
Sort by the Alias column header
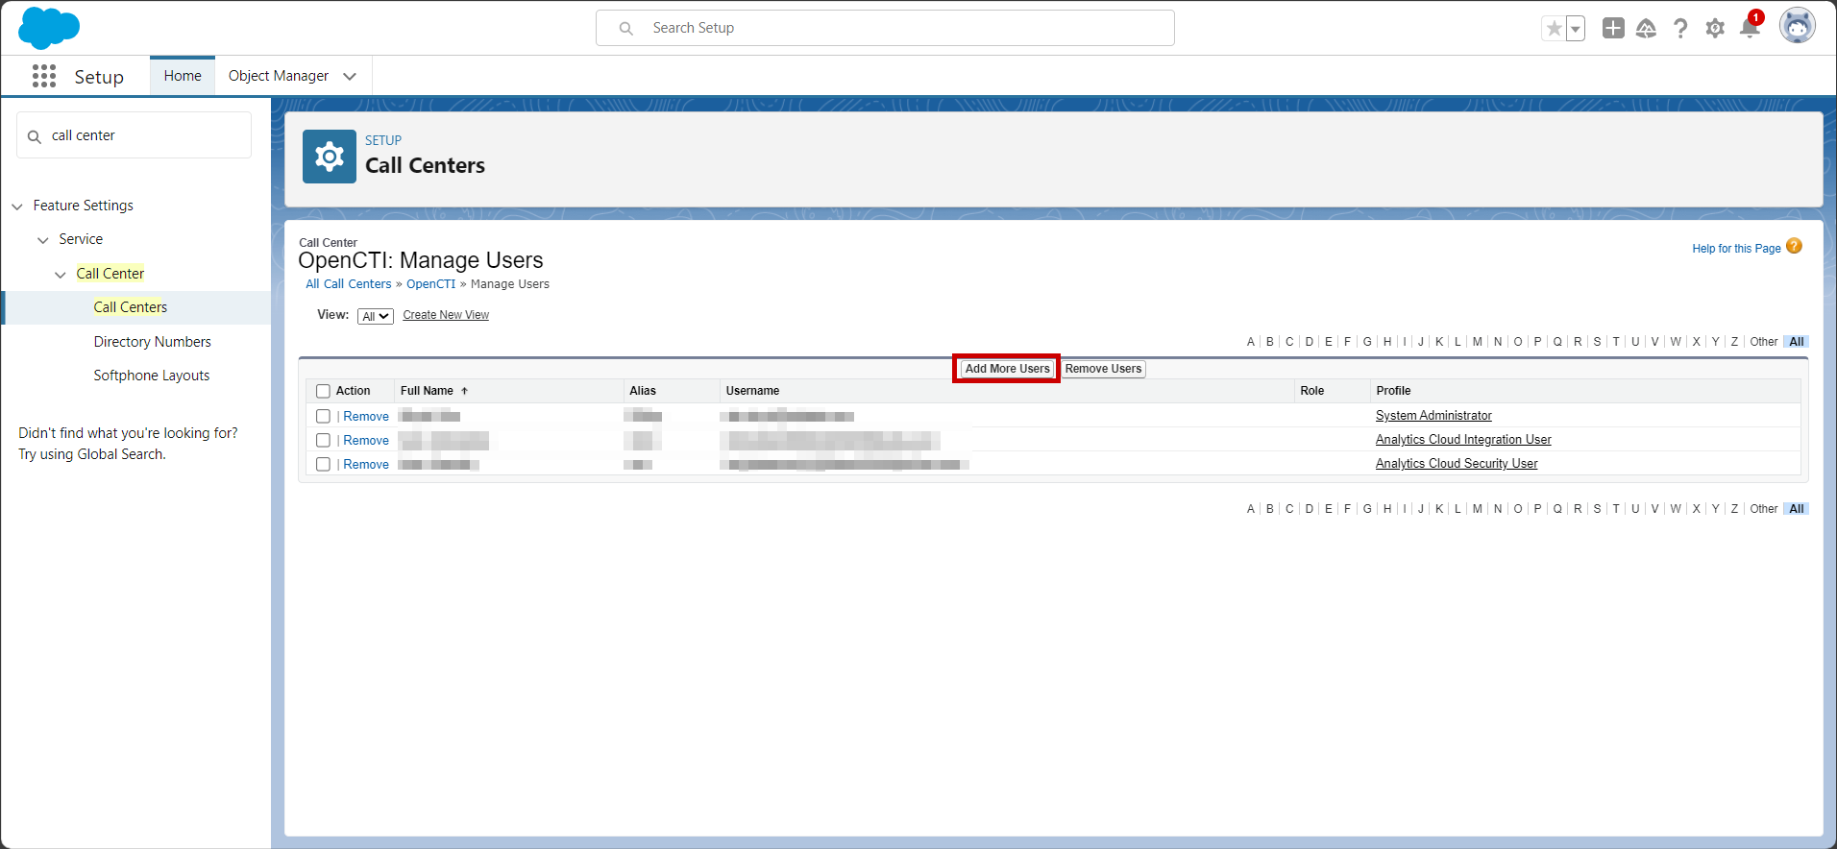click(643, 391)
